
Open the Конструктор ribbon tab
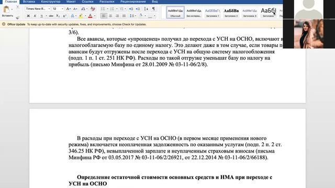[51, 2]
